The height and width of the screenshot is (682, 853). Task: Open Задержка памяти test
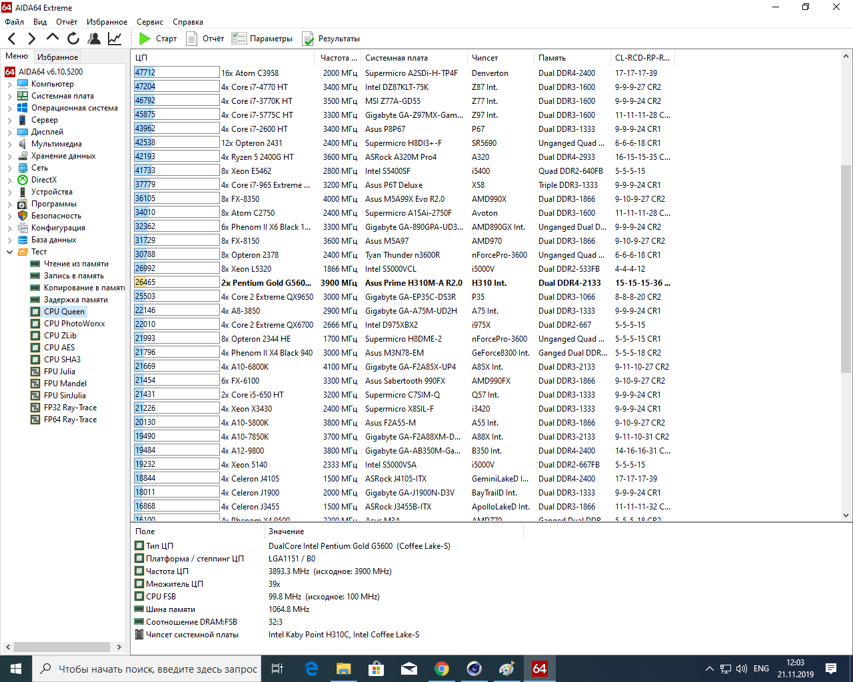[x=75, y=300]
